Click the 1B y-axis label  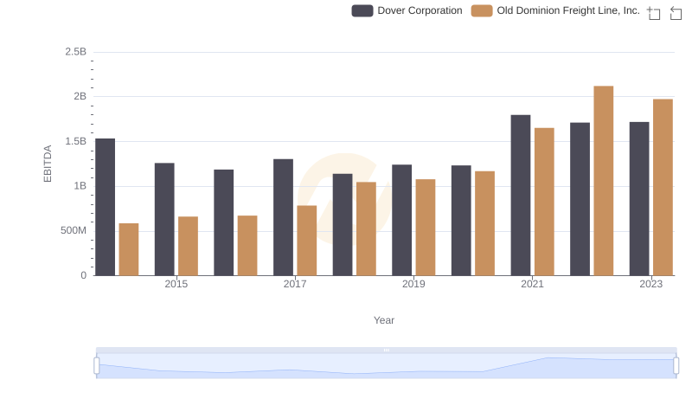[x=80, y=186]
